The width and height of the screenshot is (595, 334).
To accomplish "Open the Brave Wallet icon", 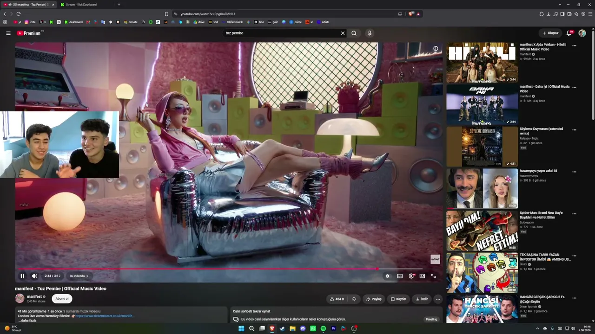I will coord(569,14).
